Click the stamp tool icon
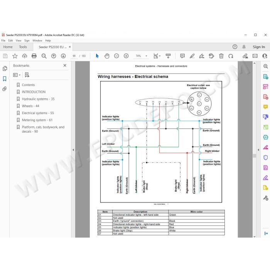The height and width of the screenshot is (270, 270). tap(211, 56)
